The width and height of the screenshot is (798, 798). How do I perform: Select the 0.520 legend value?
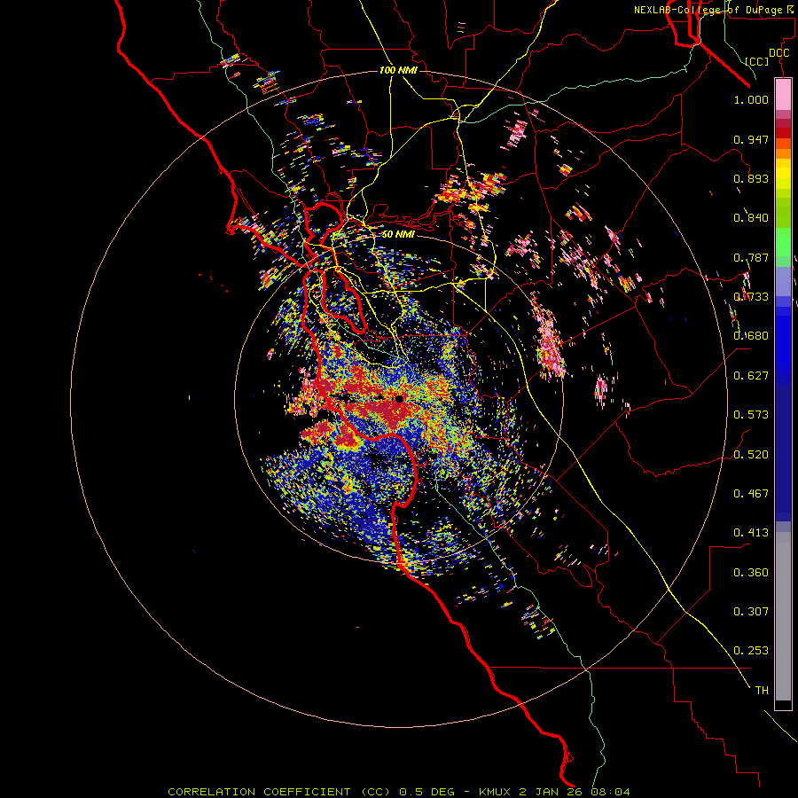point(751,455)
